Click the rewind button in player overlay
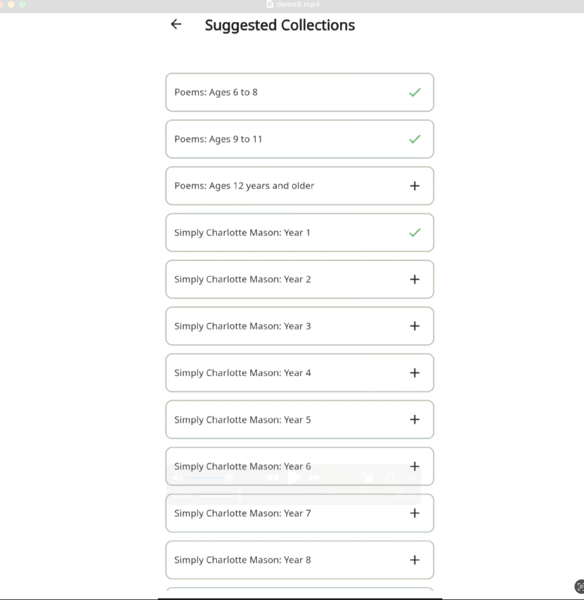The width and height of the screenshot is (584, 600). pyautogui.click(x=272, y=478)
